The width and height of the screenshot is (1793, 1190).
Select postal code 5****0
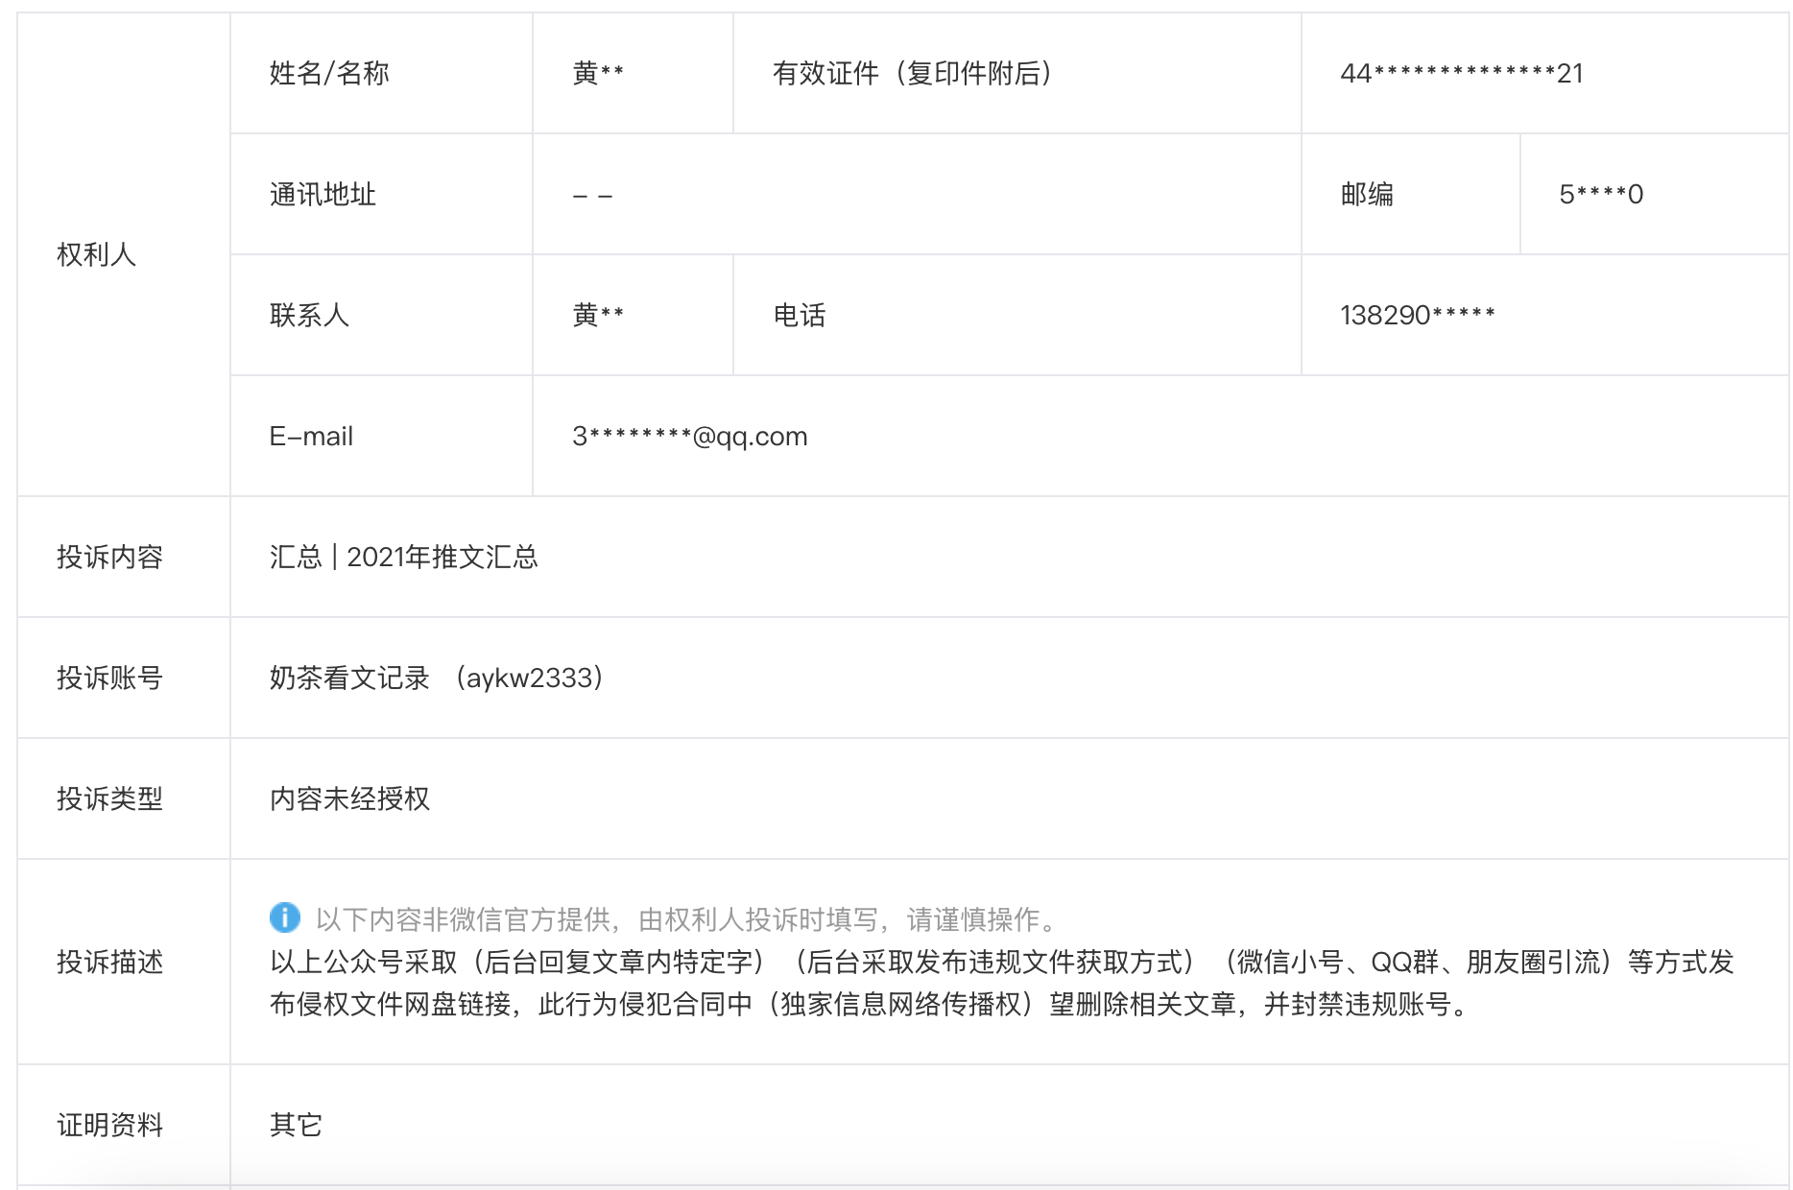pos(1601,194)
